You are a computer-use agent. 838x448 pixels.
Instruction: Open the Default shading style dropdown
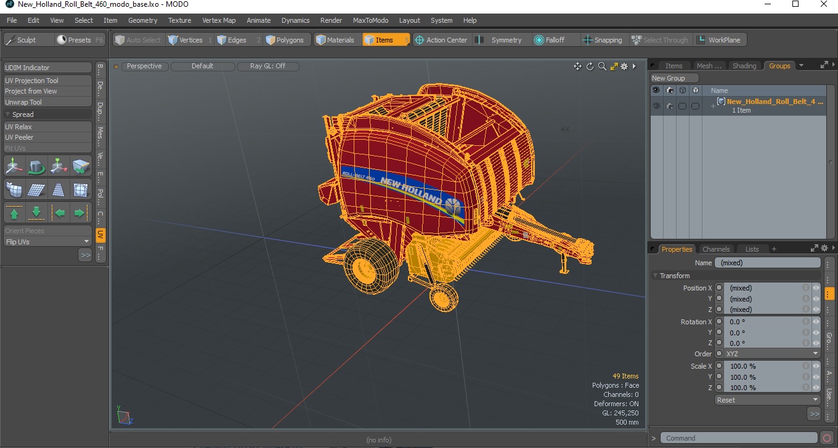[203, 66]
